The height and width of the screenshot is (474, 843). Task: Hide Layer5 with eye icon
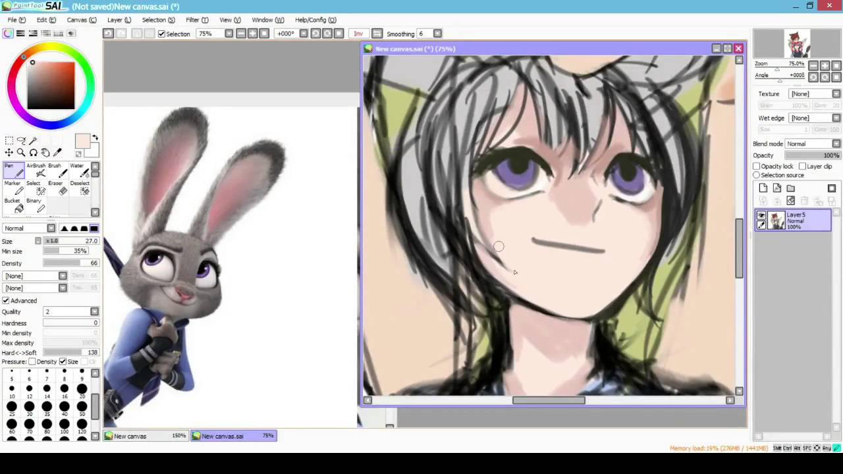[761, 216]
